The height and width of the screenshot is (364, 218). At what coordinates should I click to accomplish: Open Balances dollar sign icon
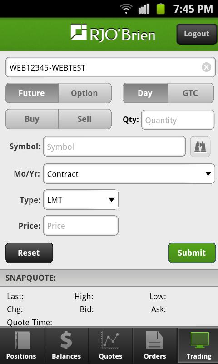66,340
